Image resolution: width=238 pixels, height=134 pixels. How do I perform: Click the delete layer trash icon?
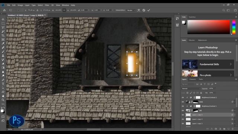[232, 129]
